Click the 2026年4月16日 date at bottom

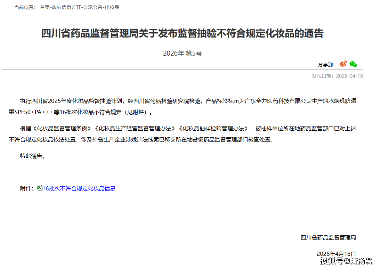pyautogui.click(x=336, y=254)
